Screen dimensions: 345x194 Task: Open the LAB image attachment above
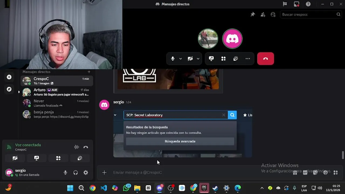coord(168,79)
